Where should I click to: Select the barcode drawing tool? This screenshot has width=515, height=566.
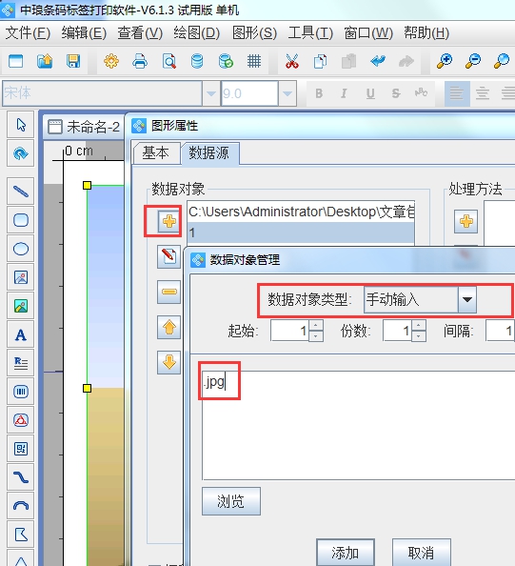tap(21, 392)
